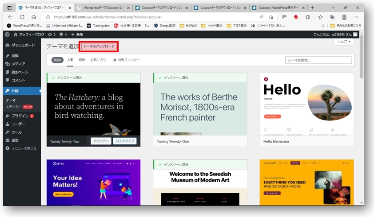Add this page to favorites star icon
374x217 pixels.
coord(271,17)
